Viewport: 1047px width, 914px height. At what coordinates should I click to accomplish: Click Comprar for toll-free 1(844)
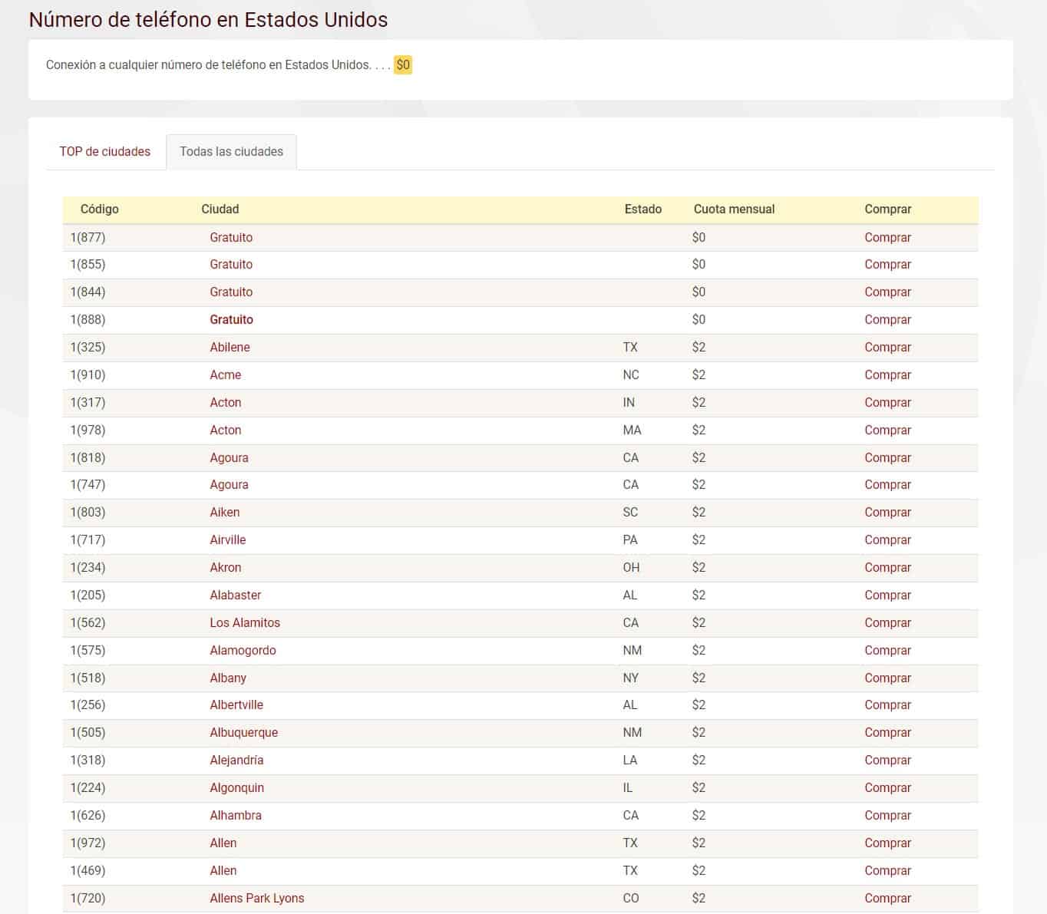pyautogui.click(x=887, y=292)
